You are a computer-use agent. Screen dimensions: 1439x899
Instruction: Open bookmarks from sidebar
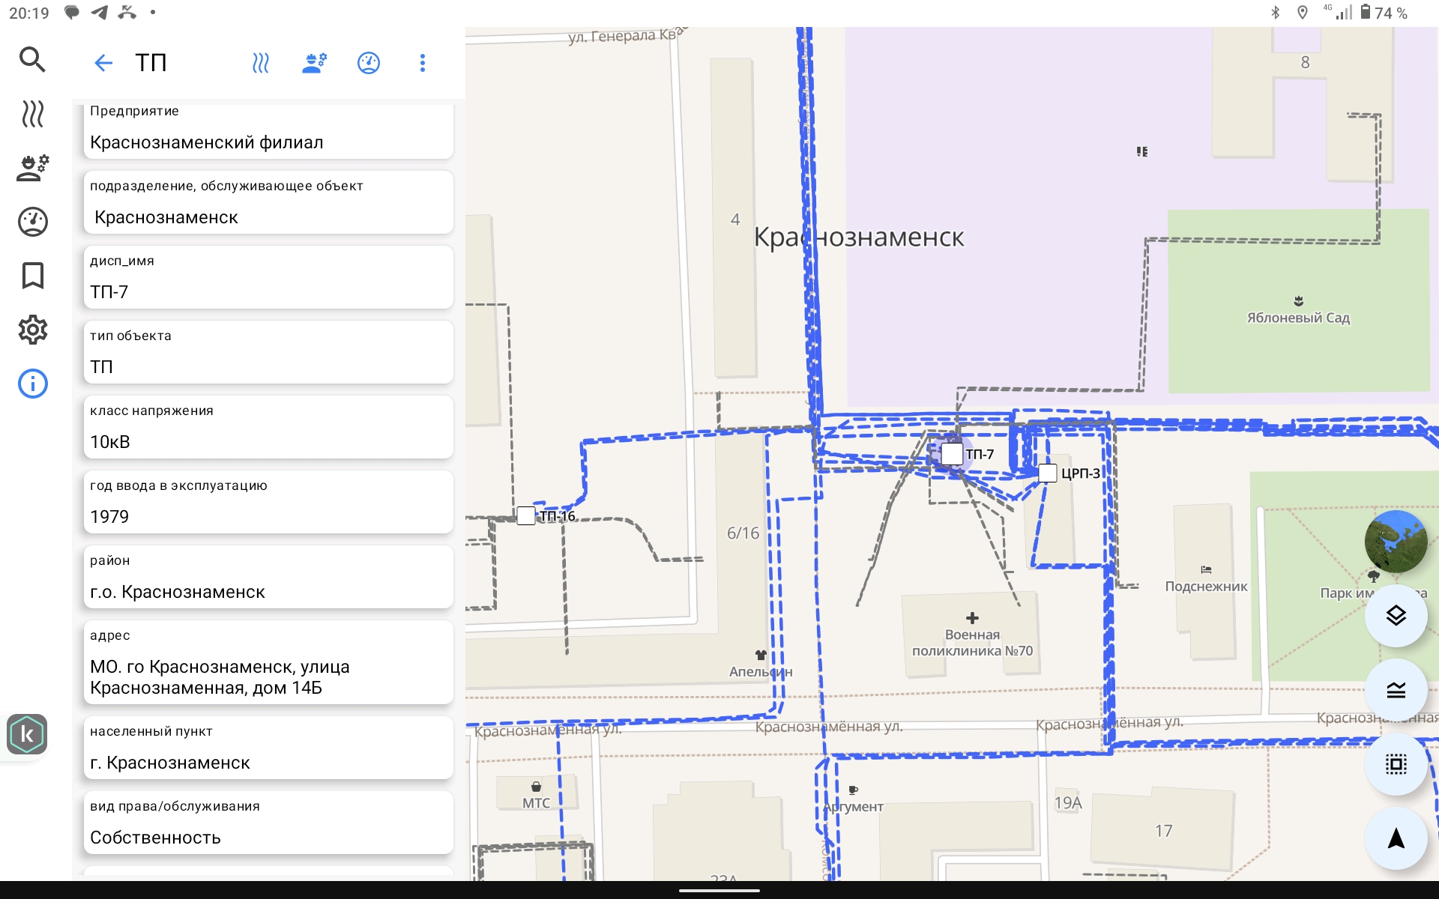32,276
